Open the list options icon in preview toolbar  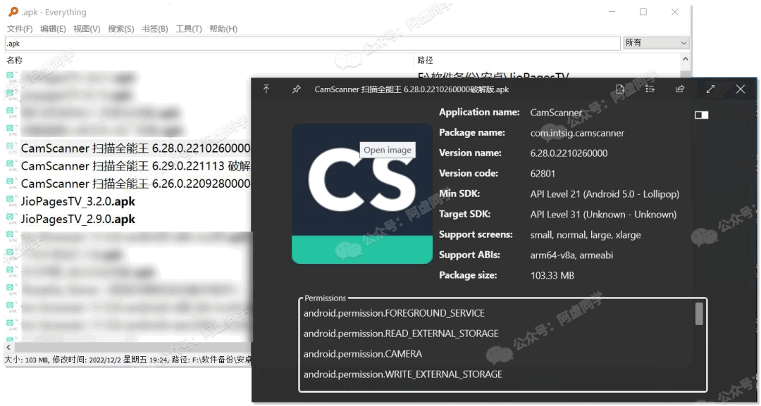click(650, 89)
